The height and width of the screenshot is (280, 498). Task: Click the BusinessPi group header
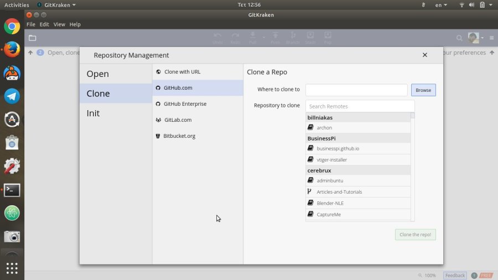[x=358, y=138]
